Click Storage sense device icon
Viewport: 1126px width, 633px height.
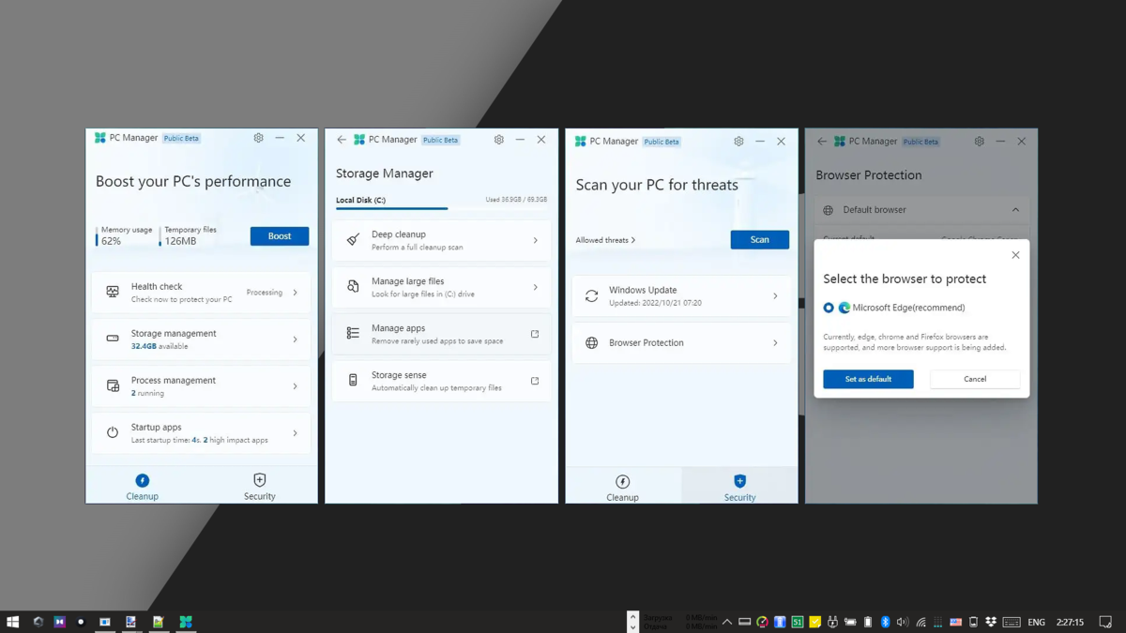point(353,381)
